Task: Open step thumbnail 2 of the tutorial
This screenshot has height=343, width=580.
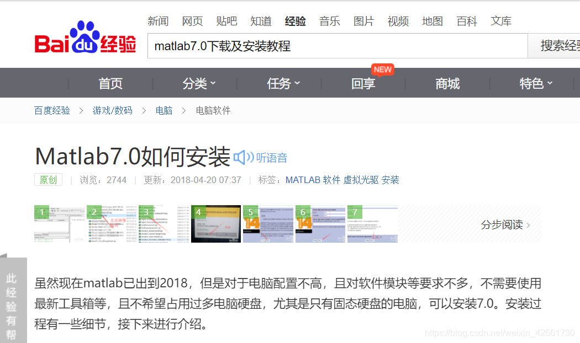Action: tap(112, 224)
